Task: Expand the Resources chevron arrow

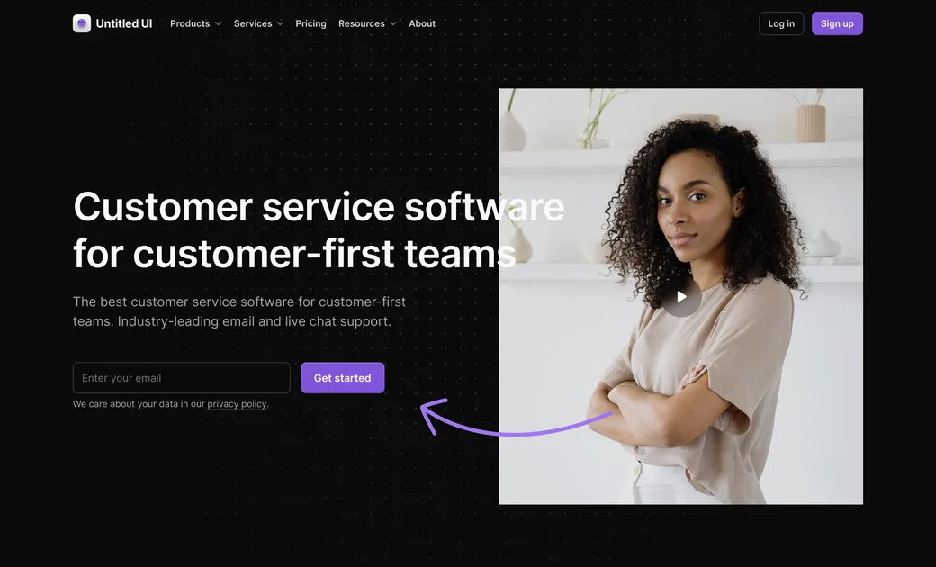Action: (392, 24)
